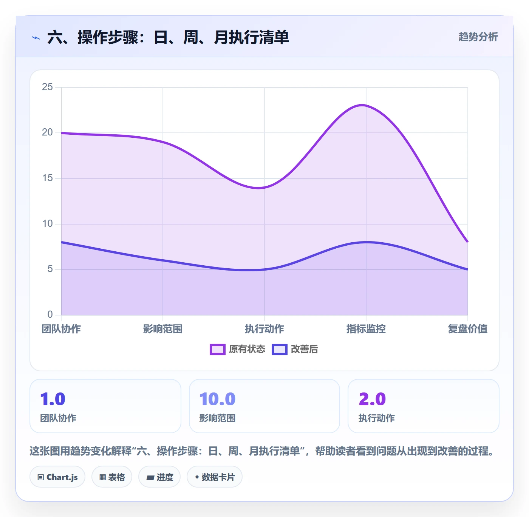Click the 指标监控 x-axis label

point(366,329)
